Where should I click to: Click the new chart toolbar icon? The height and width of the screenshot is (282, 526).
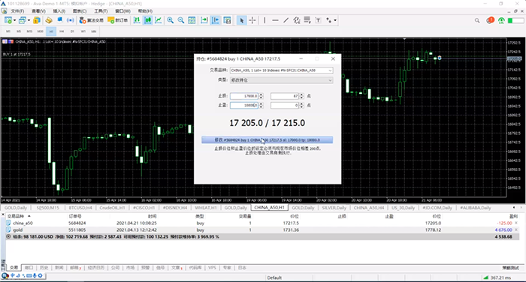click(8, 20)
